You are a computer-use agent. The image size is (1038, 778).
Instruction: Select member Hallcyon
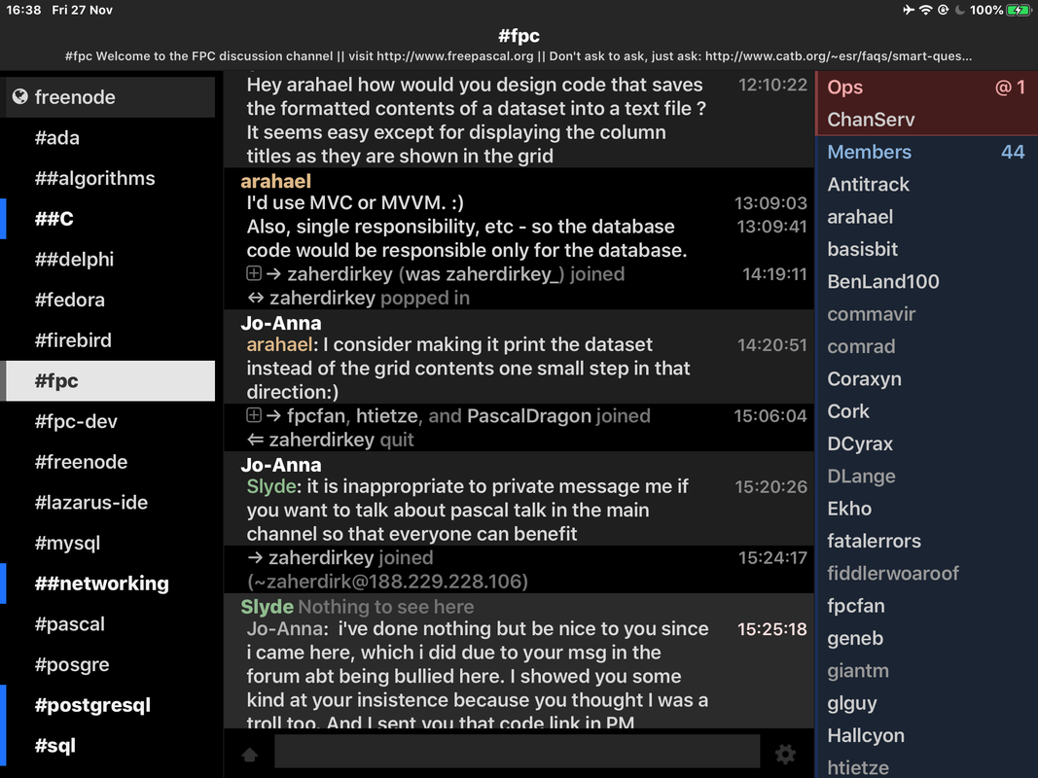coord(927,735)
